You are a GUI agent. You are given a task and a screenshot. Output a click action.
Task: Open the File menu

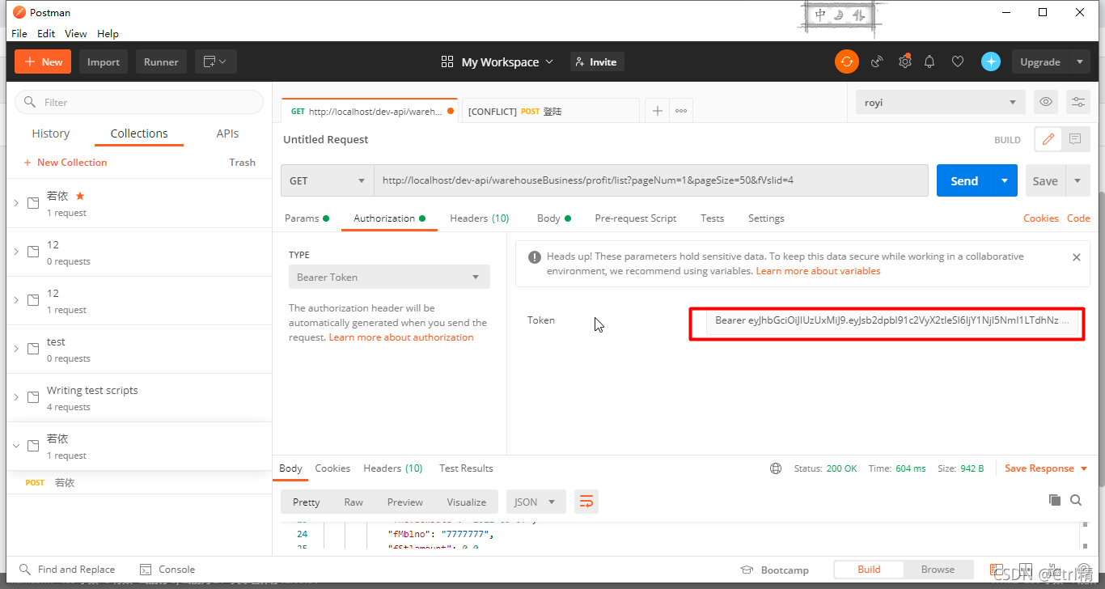[19, 33]
